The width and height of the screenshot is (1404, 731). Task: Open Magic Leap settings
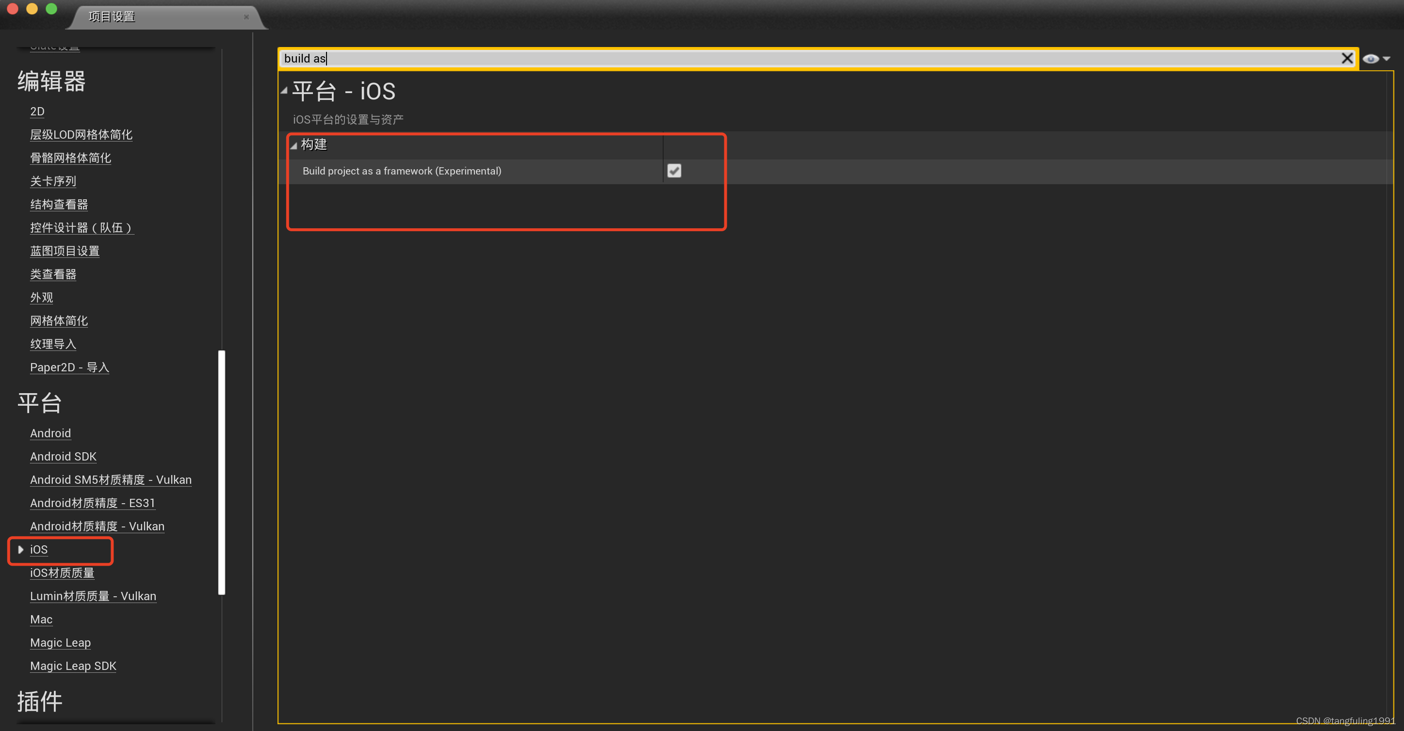pyautogui.click(x=61, y=643)
